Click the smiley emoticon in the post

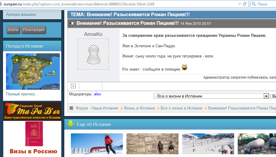pos(184,68)
